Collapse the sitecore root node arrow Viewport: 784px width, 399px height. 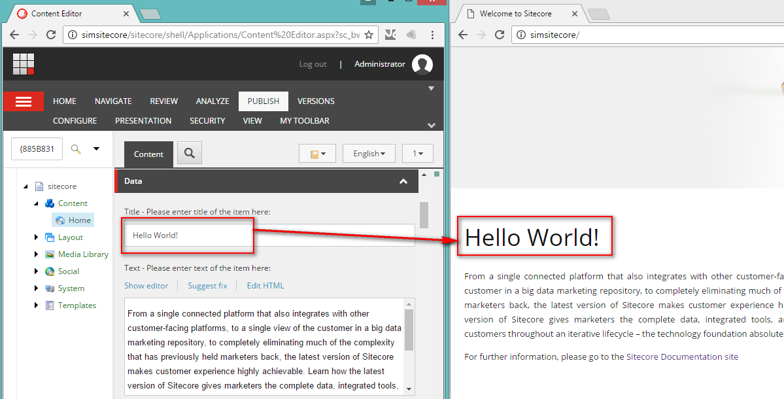tap(26, 186)
